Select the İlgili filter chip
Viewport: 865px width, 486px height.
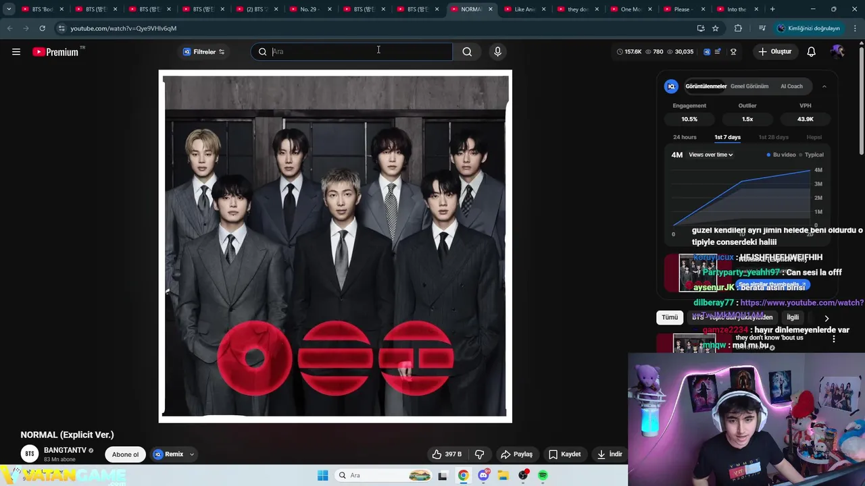793,317
